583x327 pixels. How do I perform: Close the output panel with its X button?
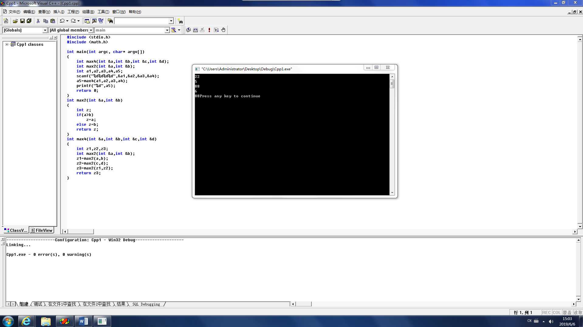(3, 239)
